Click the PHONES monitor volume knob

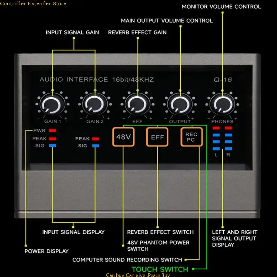pyautogui.click(x=222, y=105)
